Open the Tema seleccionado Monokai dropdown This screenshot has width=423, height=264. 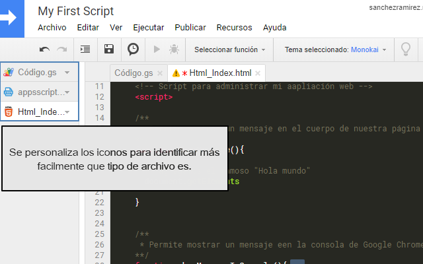(x=335, y=50)
